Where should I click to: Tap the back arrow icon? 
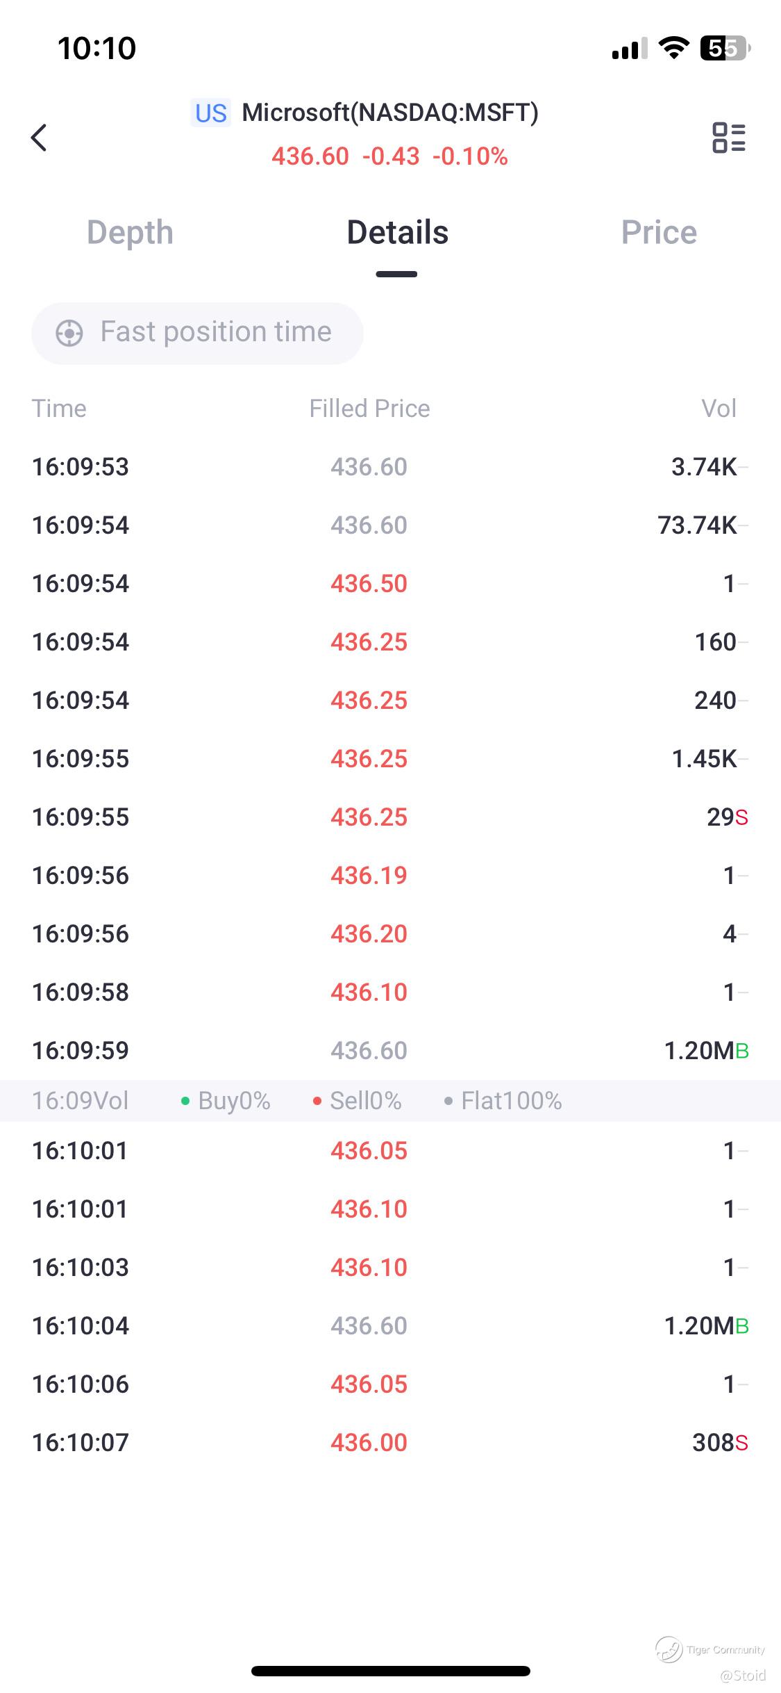pos(40,138)
